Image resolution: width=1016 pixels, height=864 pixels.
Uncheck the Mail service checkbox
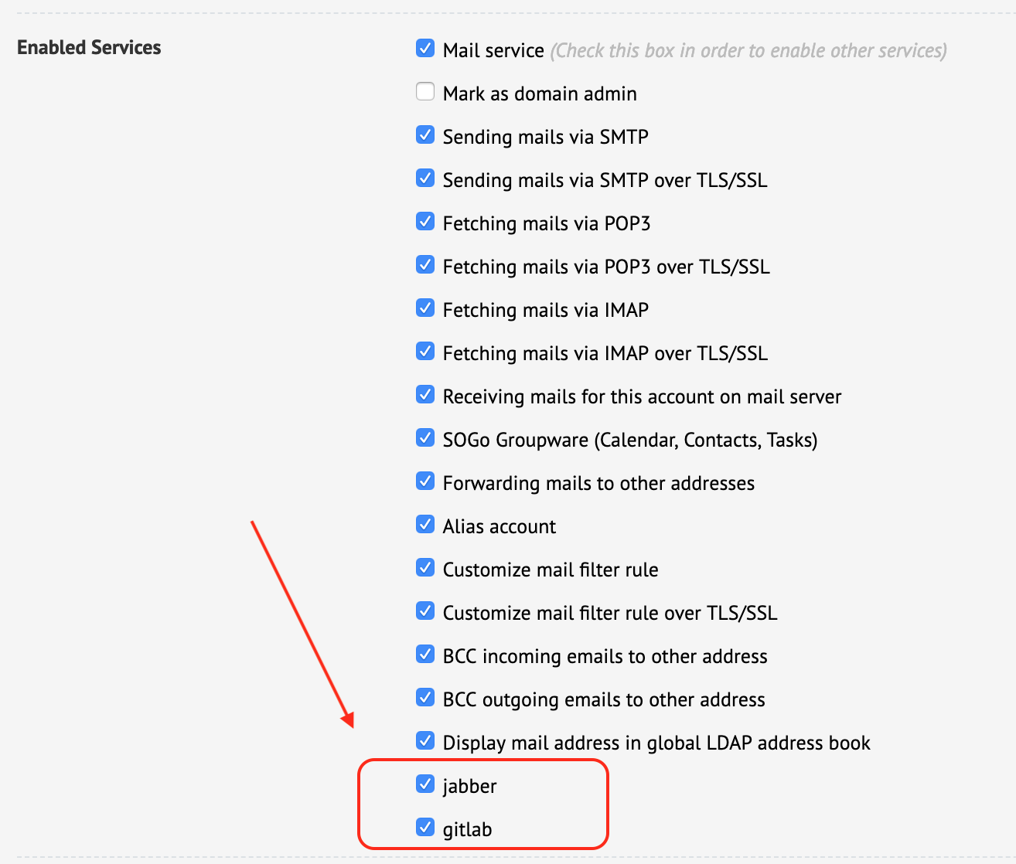tap(425, 49)
